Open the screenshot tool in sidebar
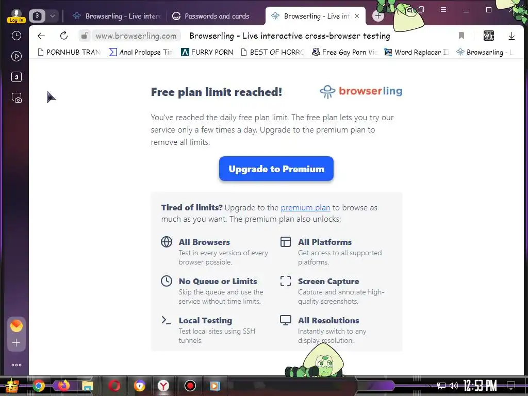528x396 pixels. [x=16, y=98]
